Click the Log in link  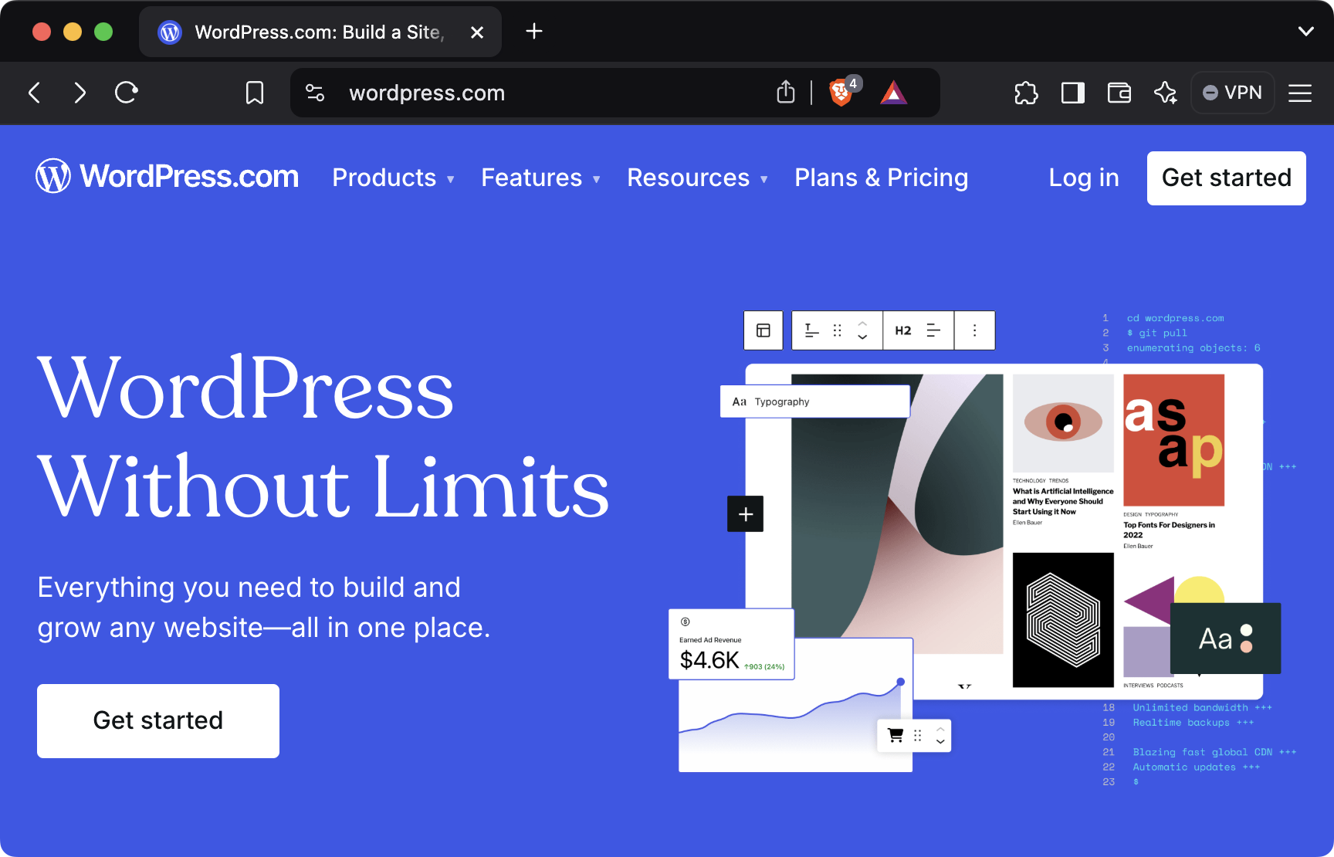pos(1083,178)
